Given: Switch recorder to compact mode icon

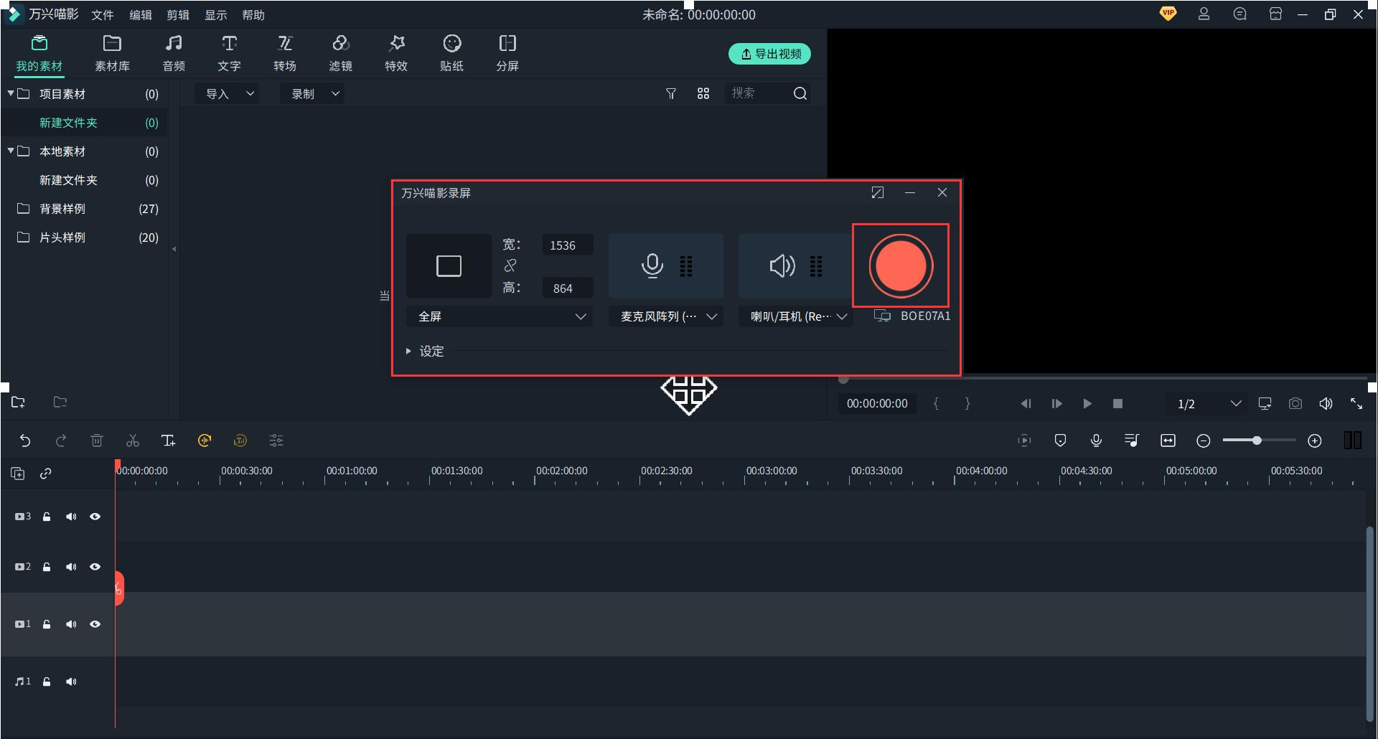Looking at the screenshot, I should point(877,192).
